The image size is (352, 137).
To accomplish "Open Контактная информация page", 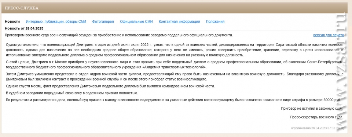I will (179, 21).
